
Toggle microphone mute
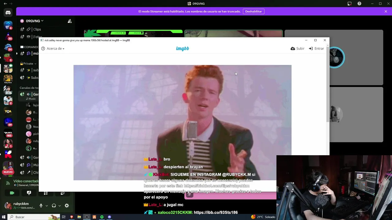41,206
